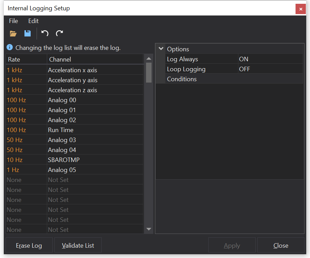This screenshot has height=258, width=310.
Task: Click the open folder icon in toolbar
Action: (13, 33)
